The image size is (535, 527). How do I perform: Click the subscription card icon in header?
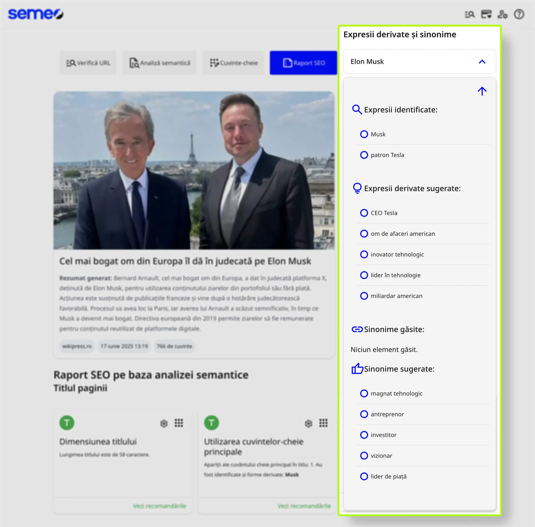486,14
